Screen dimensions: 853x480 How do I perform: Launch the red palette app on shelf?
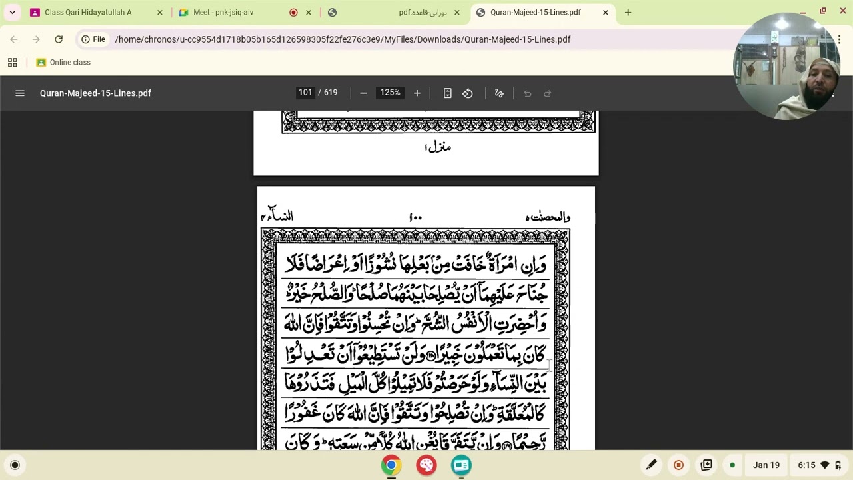point(426,465)
